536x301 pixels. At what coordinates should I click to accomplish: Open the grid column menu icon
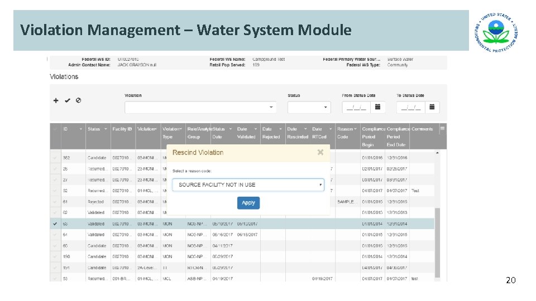coord(442,129)
